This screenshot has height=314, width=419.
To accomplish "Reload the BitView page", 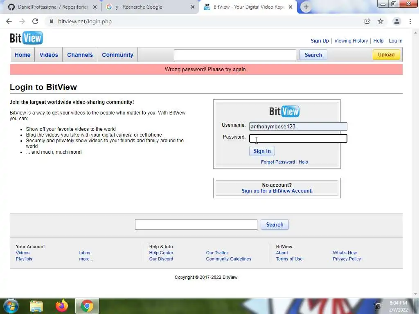I will tap(35, 21).
